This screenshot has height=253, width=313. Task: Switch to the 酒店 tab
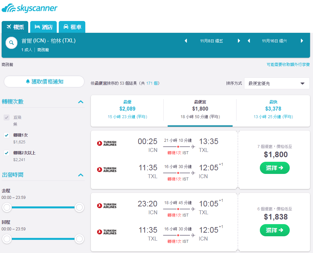pyautogui.click(x=44, y=27)
